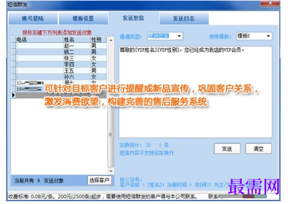
Task: Select the row for 钱二
Action: (x=59, y=52)
